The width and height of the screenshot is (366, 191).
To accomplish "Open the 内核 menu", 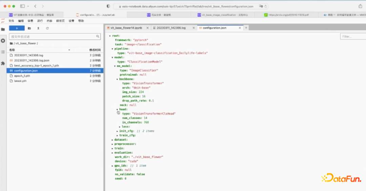I will [x=49, y=21].
